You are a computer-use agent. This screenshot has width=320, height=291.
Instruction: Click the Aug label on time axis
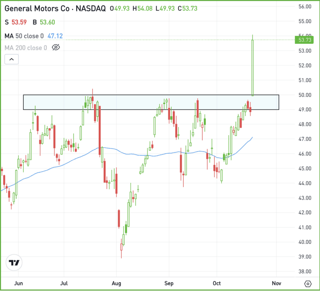(117, 284)
